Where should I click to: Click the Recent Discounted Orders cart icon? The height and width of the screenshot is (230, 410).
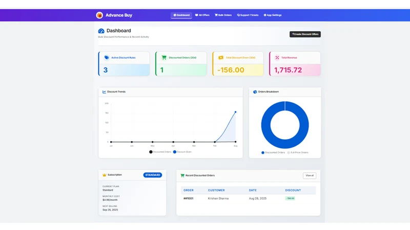182,175
